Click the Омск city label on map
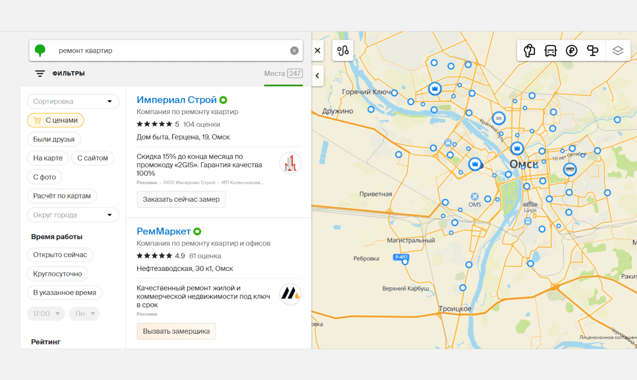This screenshot has height=380, width=637. tap(524, 164)
